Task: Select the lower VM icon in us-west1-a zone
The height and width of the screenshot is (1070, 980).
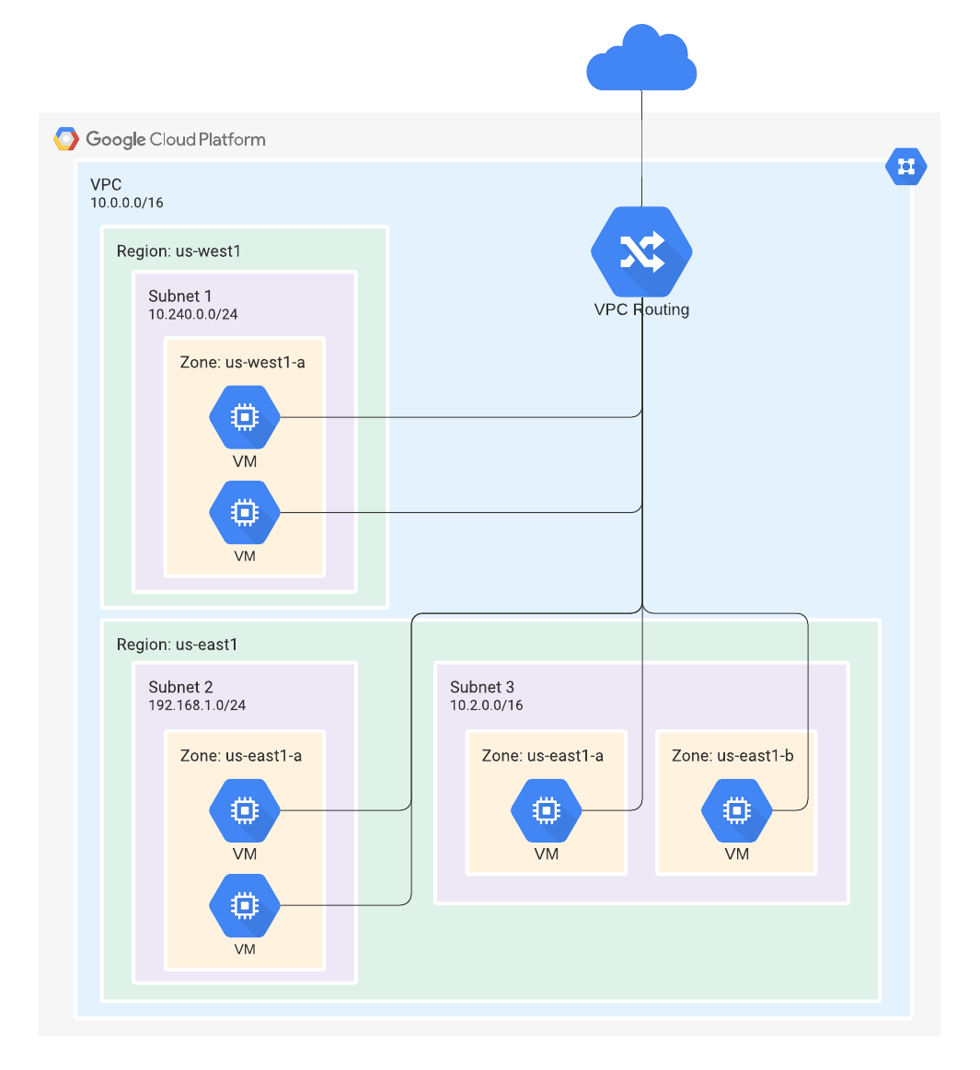Action: click(x=244, y=512)
